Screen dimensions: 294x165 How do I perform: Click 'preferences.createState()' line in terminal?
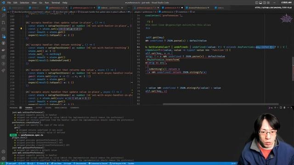point(27,122)
